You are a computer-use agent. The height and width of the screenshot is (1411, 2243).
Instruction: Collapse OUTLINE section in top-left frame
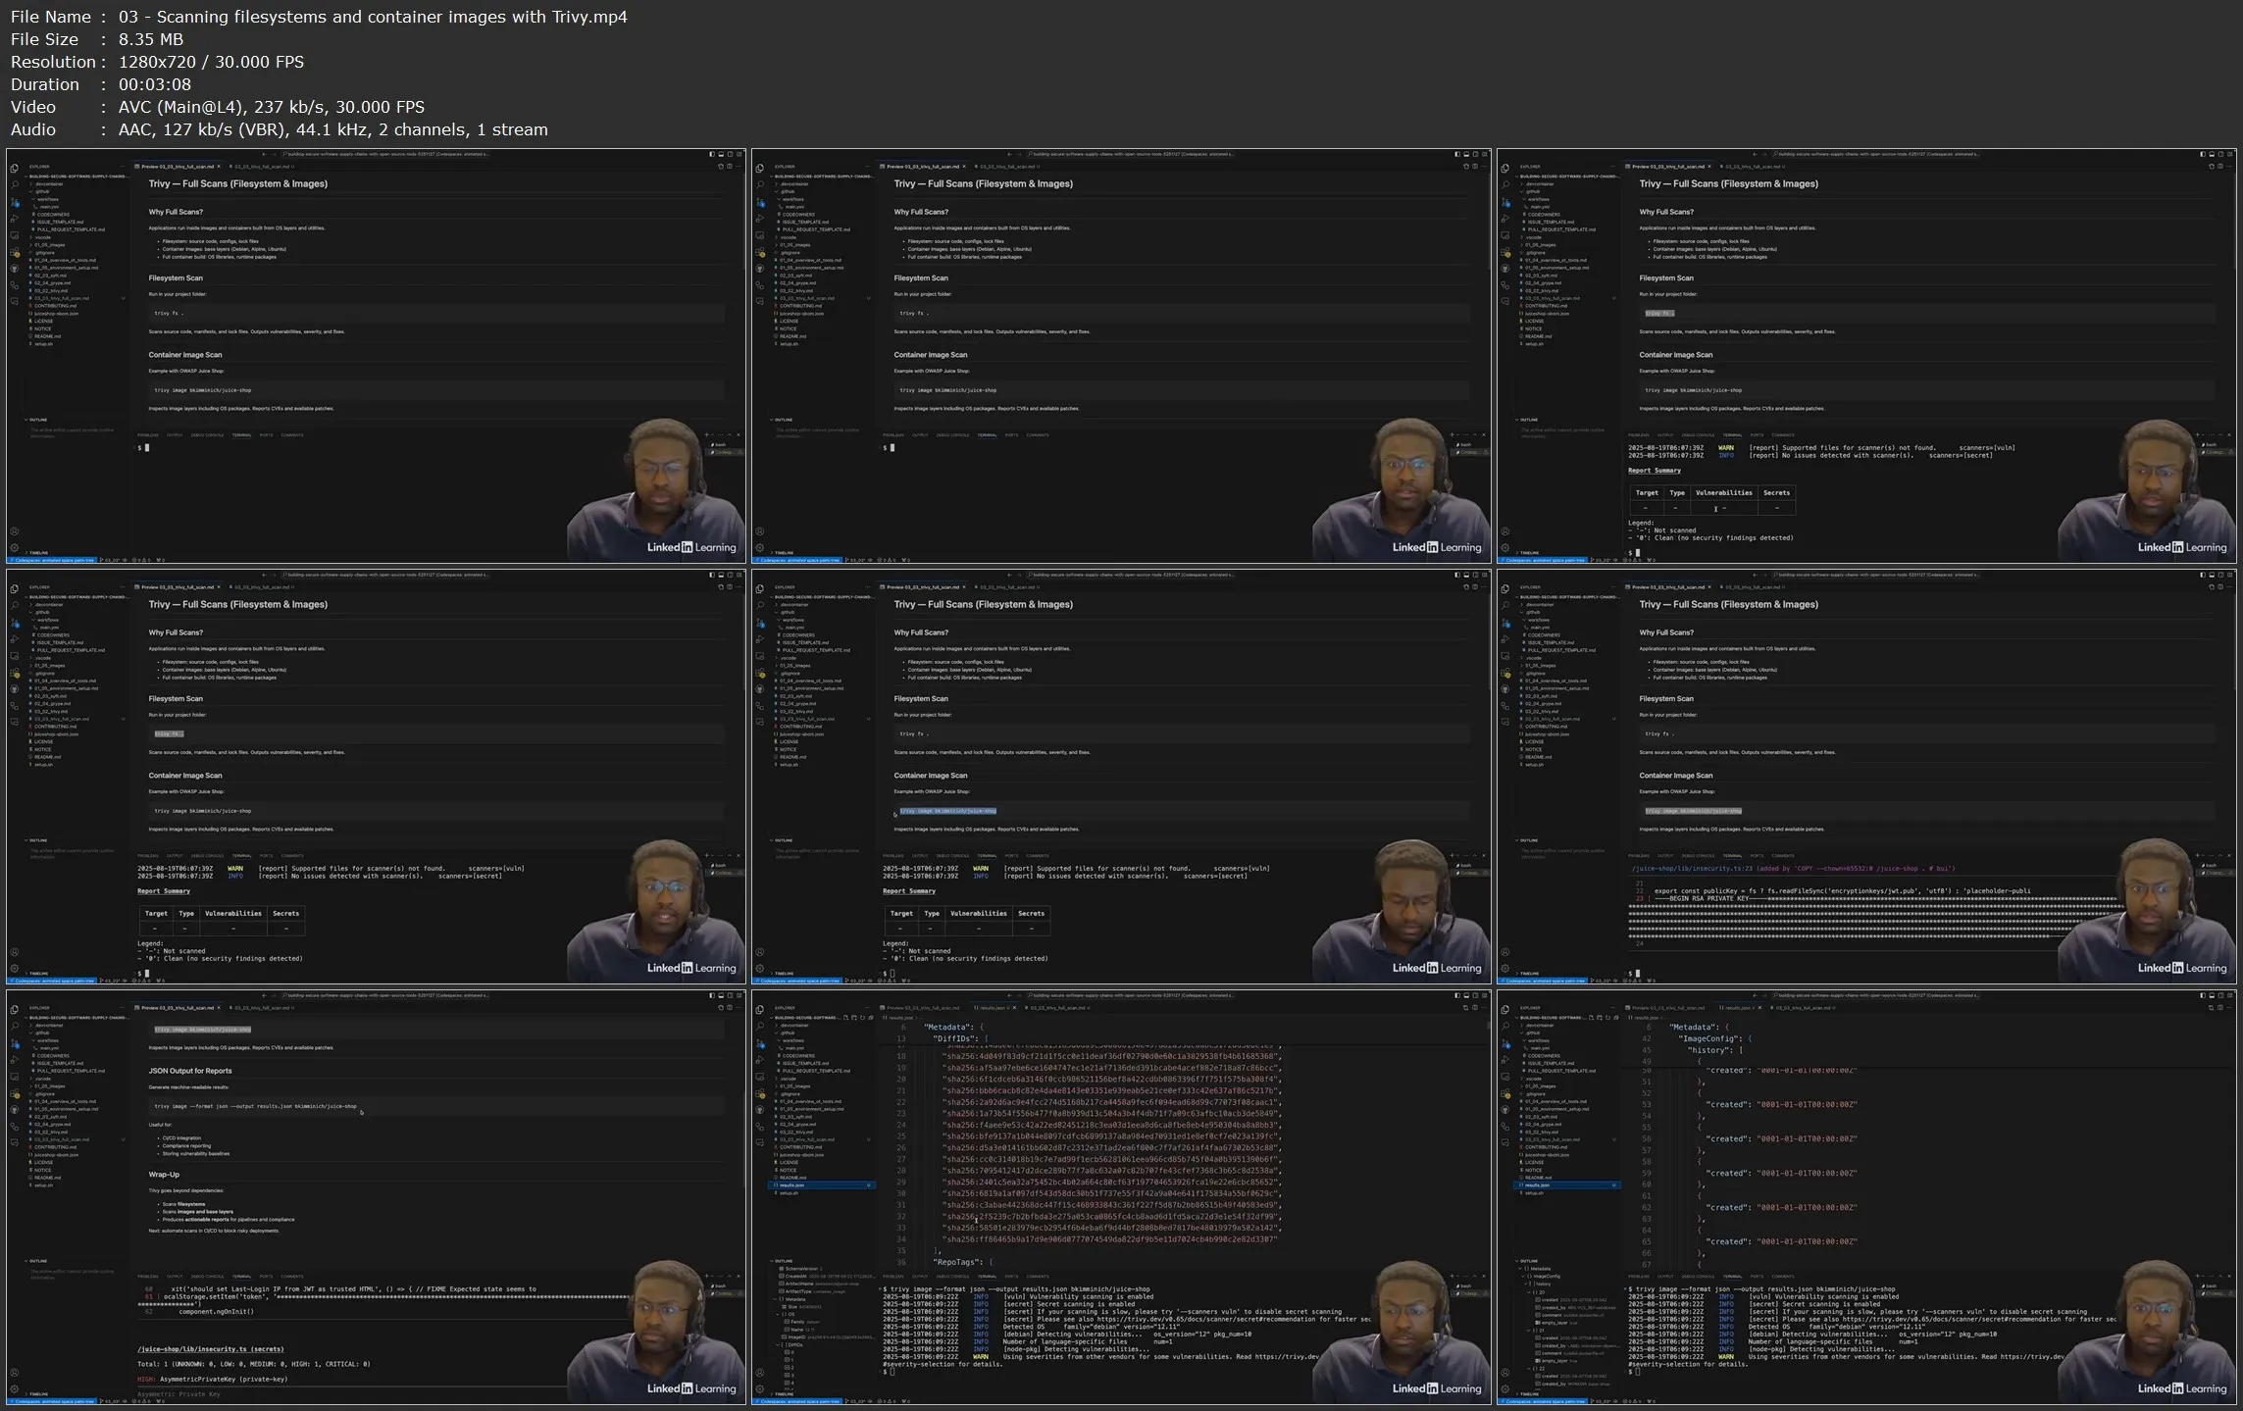click(x=37, y=420)
